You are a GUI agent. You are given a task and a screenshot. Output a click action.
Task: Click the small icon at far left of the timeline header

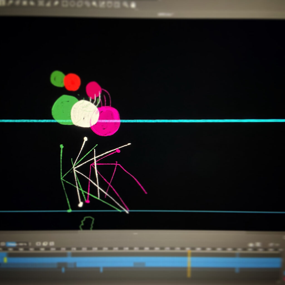click(3, 244)
